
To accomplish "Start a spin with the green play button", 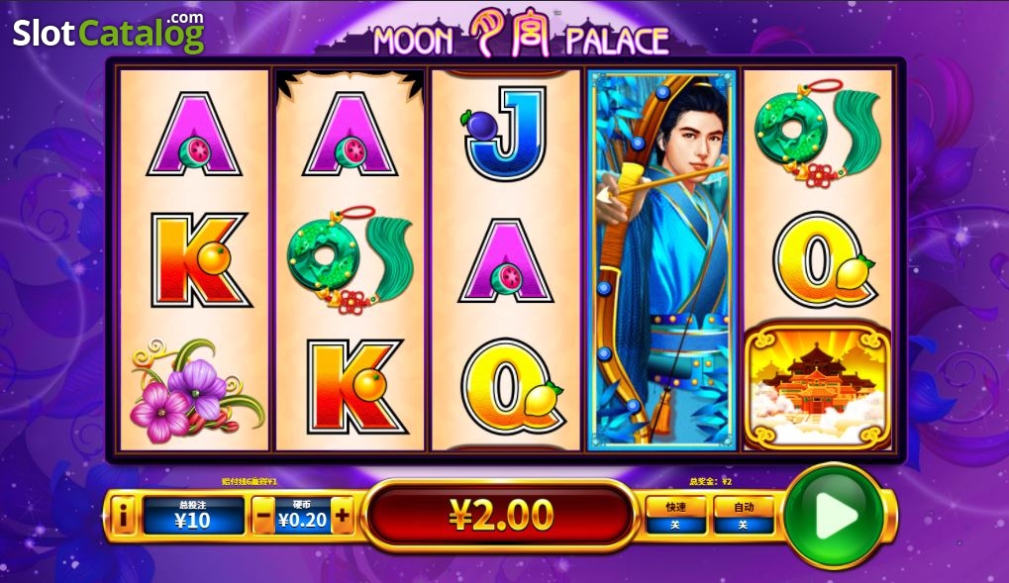I will (834, 515).
